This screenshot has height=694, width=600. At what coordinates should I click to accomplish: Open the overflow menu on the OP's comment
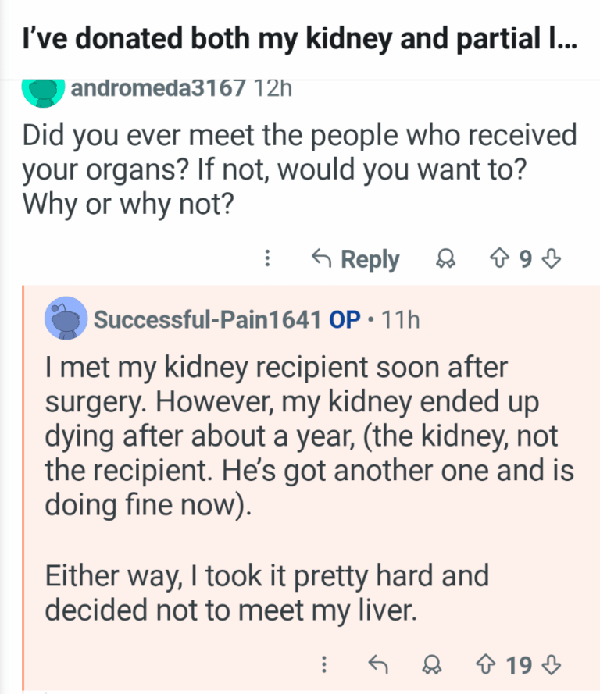click(325, 664)
